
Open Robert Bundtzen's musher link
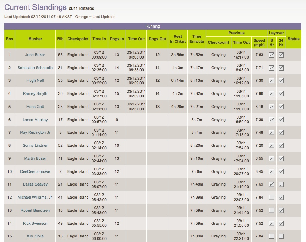[35, 210]
